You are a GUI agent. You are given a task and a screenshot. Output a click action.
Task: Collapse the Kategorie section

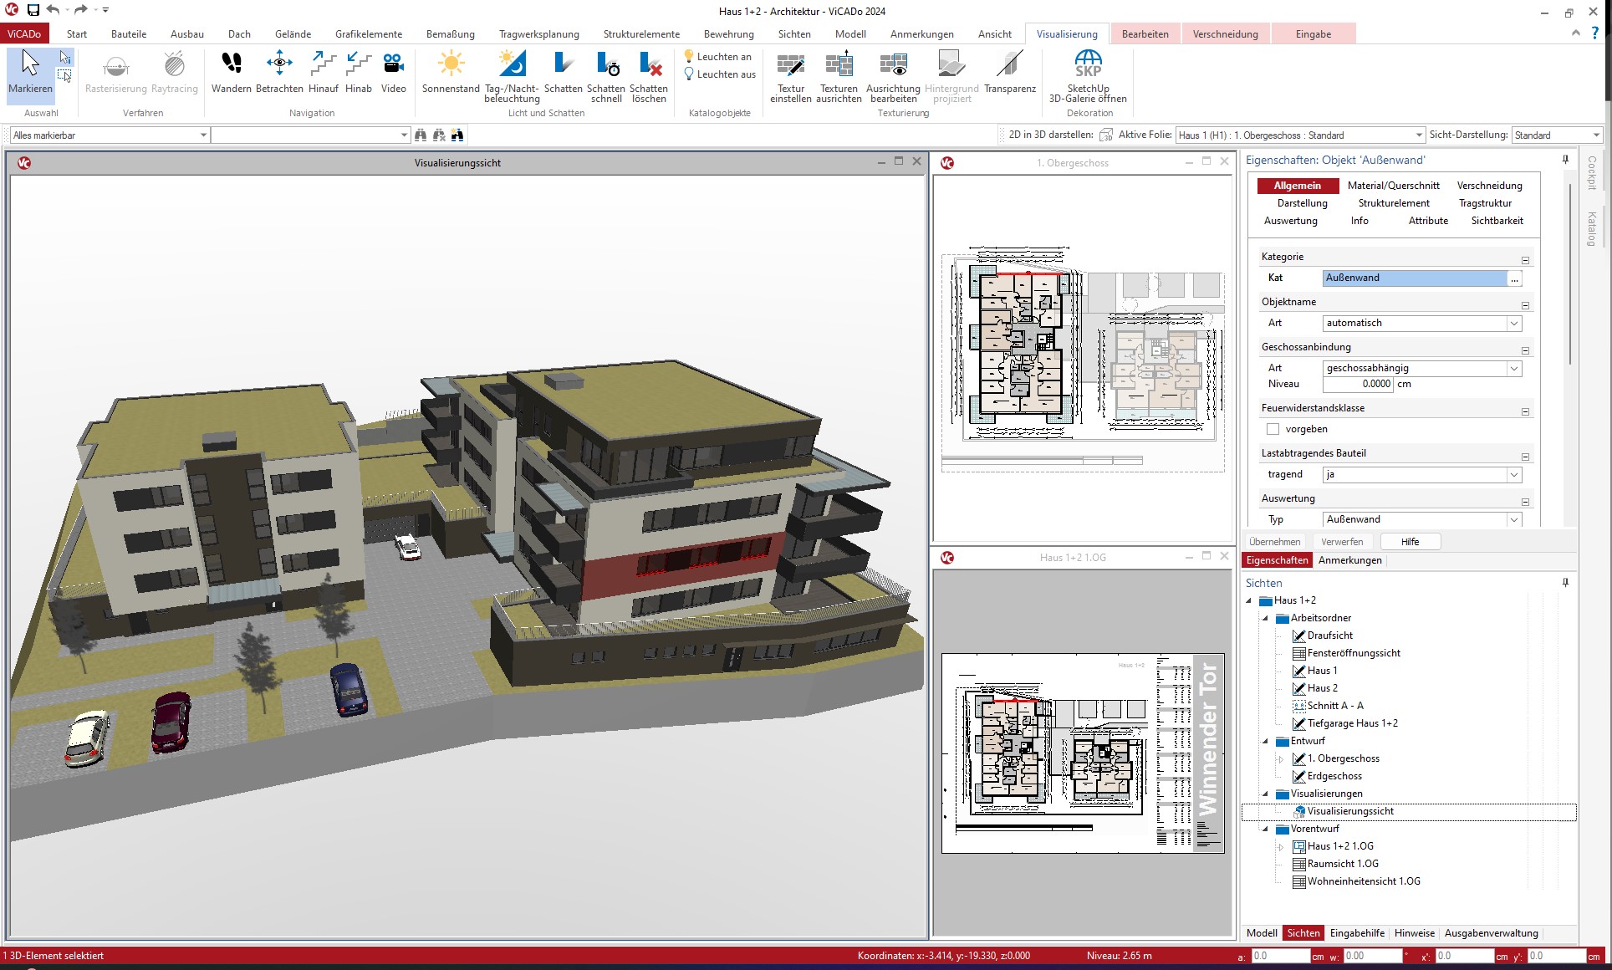point(1525,260)
